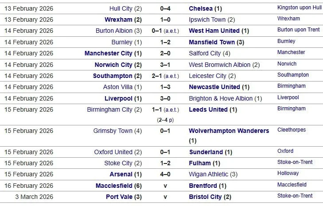Open the Kingston upon Hull location link
The width and height of the screenshot is (323, 206).
coord(299,8)
